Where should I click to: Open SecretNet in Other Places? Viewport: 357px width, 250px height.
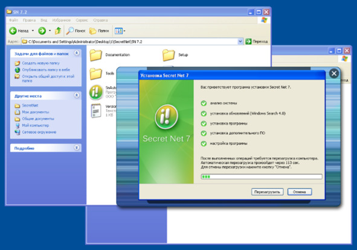(30, 105)
